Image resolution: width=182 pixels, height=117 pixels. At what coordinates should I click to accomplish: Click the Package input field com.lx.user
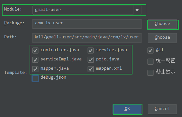click(87, 24)
